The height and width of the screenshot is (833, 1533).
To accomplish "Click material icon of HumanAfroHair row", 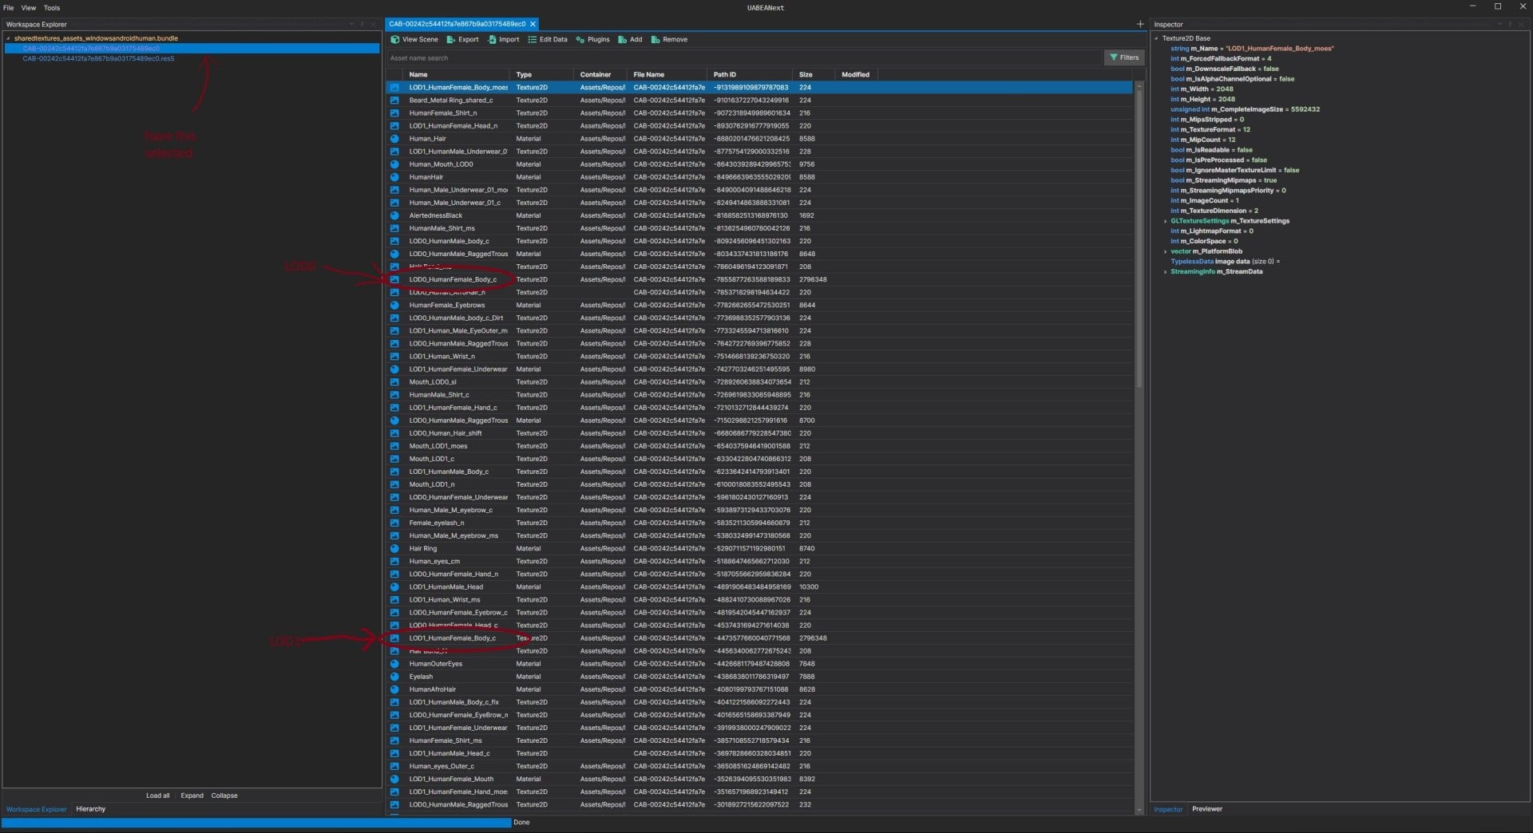I will tap(394, 689).
